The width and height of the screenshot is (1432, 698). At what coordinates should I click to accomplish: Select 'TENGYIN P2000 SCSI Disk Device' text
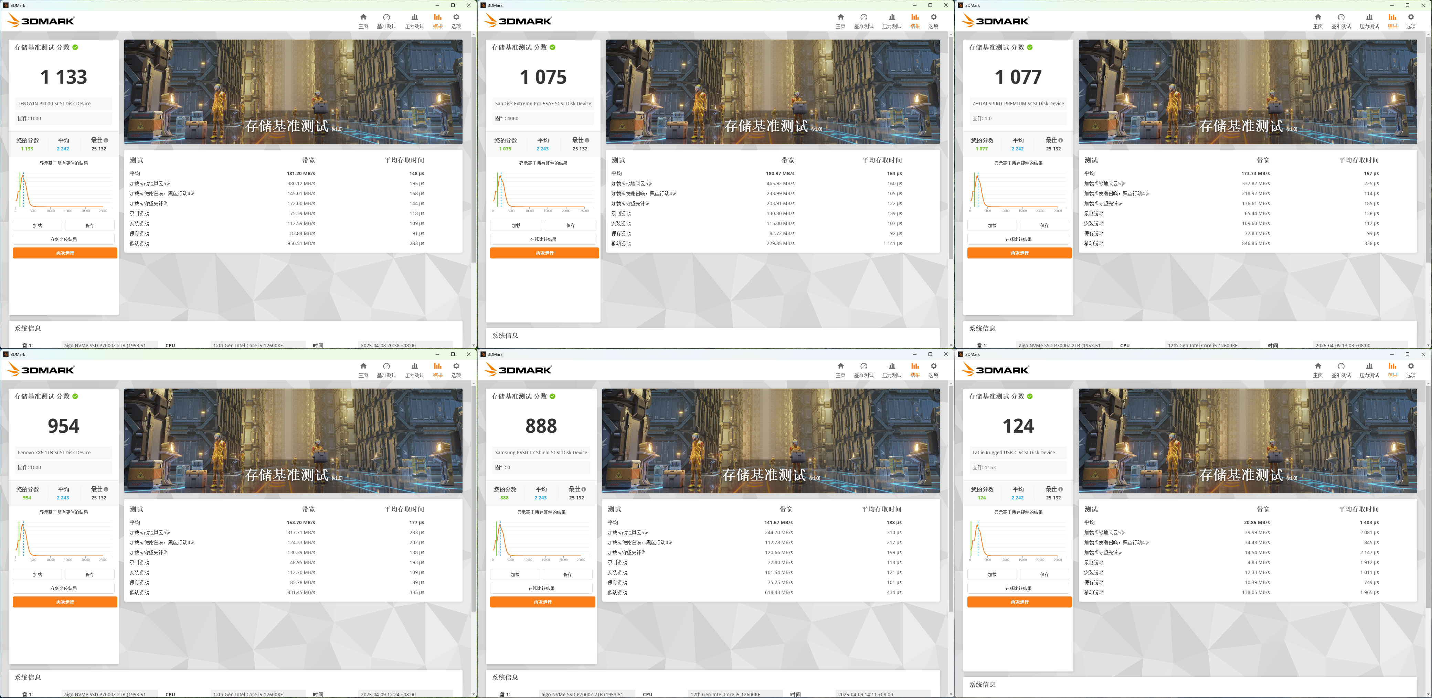[x=54, y=104]
